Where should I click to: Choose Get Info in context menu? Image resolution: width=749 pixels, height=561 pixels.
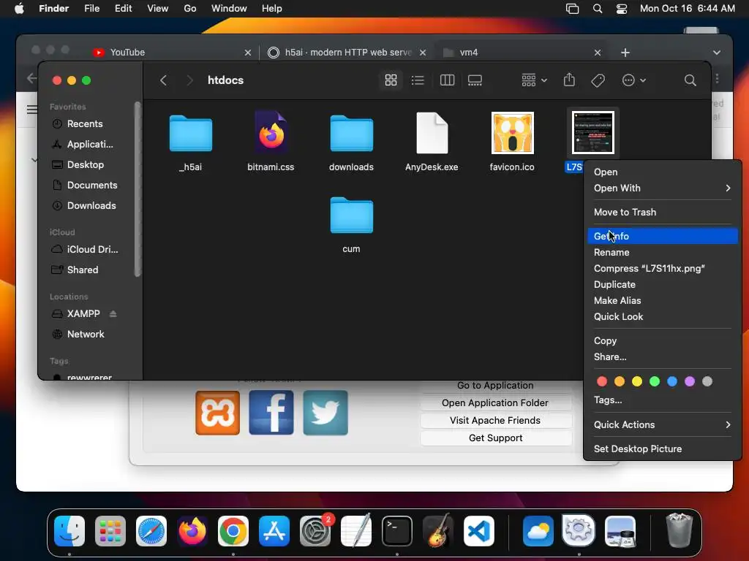(x=663, y=236)
